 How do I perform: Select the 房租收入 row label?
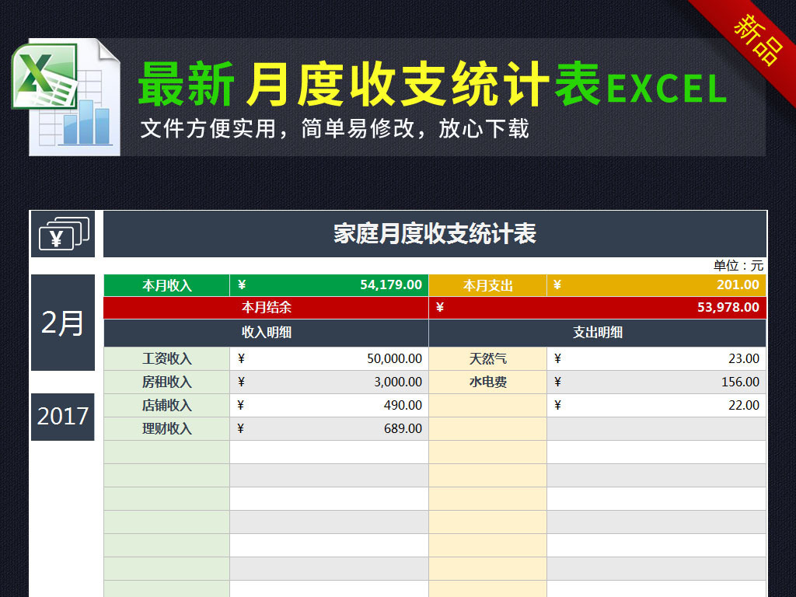166,382
